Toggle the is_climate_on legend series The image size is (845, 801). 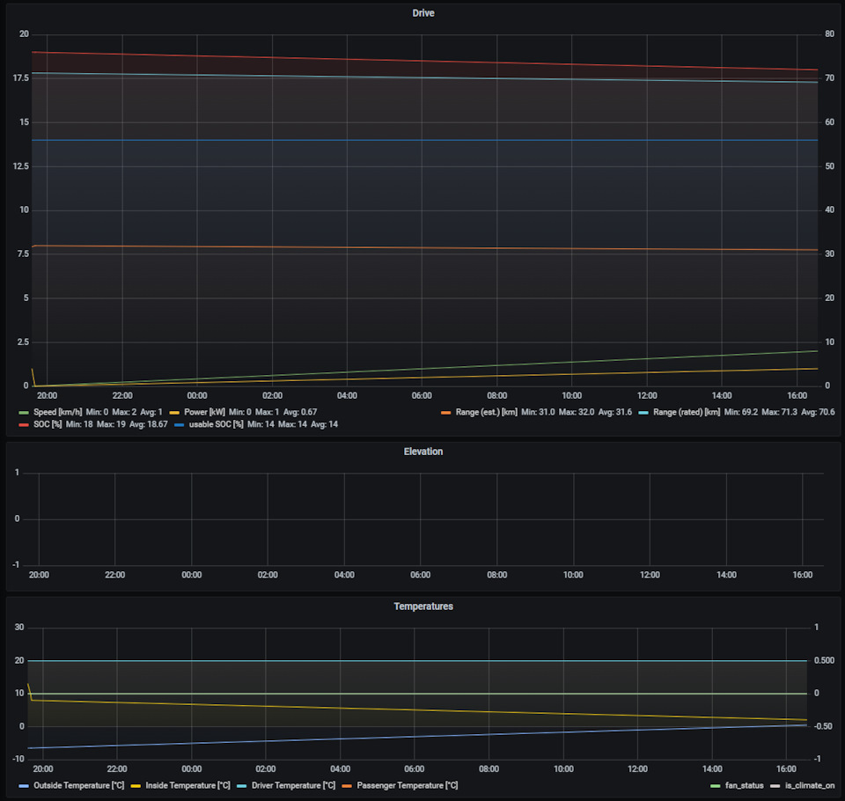point(810,785)
